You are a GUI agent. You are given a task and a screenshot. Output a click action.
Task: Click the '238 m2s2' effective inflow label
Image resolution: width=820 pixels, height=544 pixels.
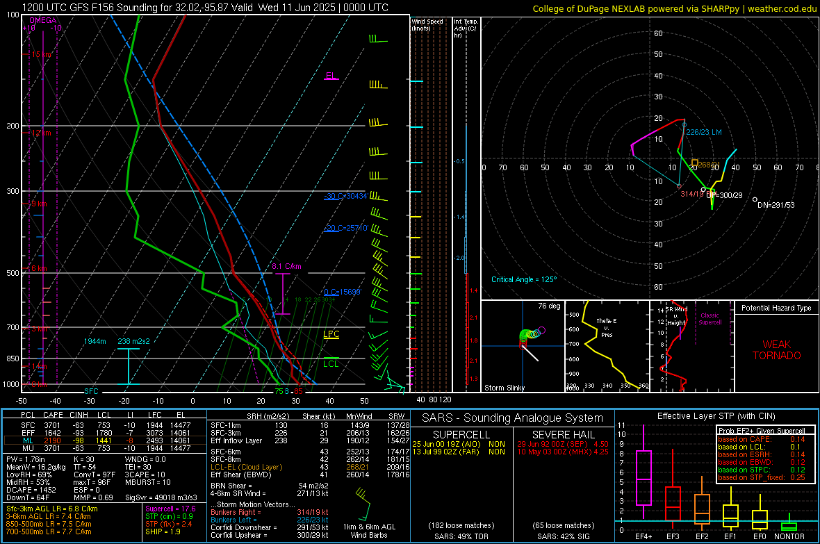point(133,341)
